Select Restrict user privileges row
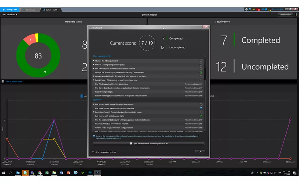299x183 pixels. tap(147, 92)
